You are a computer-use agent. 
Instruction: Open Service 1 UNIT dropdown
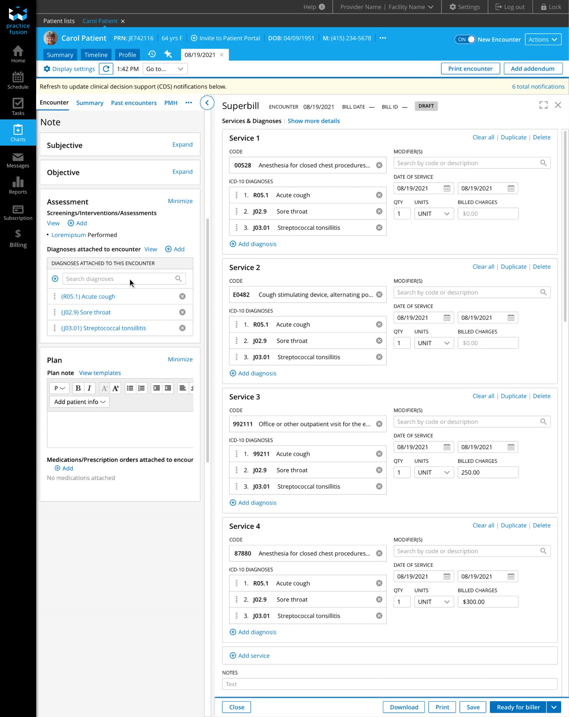(x=434, y=214)
